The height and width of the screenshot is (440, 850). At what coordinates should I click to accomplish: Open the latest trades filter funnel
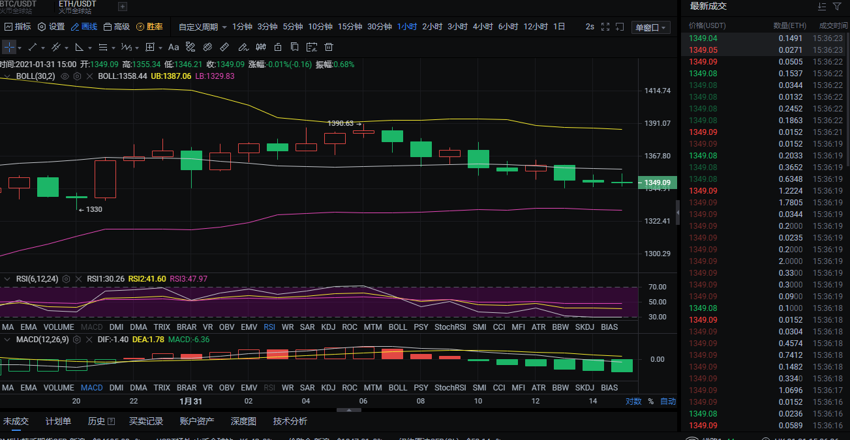(x=837, y=7)
